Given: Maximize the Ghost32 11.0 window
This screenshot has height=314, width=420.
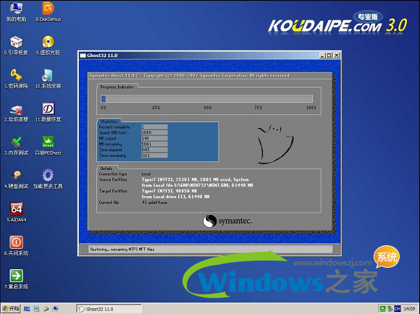Looking at the screenshot, I should click(x=329, y=56).
